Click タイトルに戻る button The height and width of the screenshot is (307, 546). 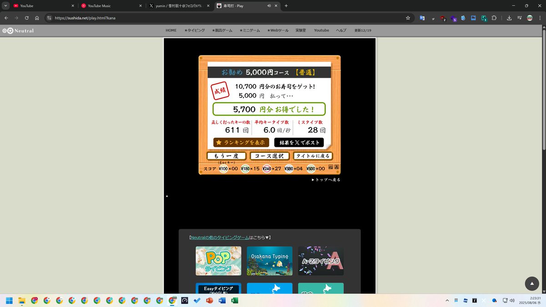pyautogui.click(x=313, y=156)
